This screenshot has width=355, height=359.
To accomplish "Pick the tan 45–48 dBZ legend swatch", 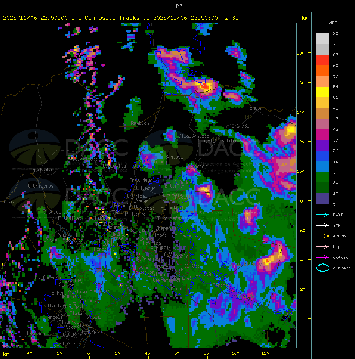I will (323, 113).
